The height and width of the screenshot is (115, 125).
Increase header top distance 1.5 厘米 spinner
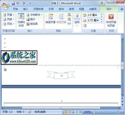102,14
